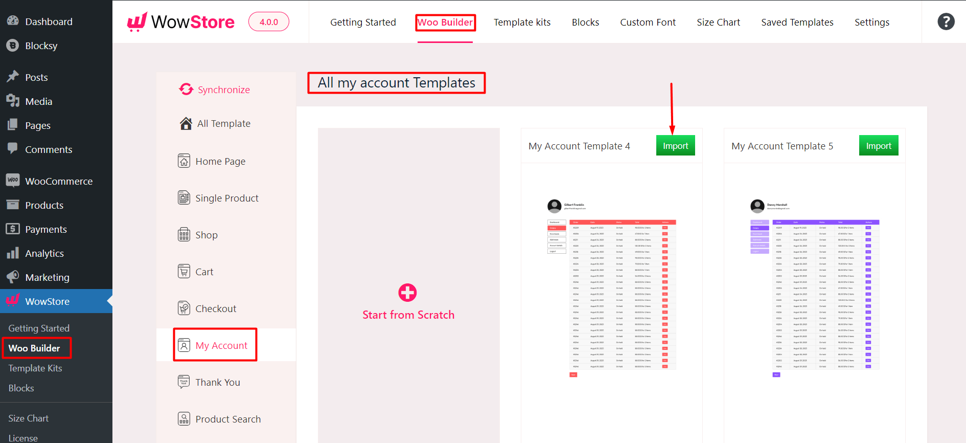Image resolution: width=966 pixels, height=443 pixels.
Task: Click the Blocksy sidebar icon
Action: [x=13, y=46]
